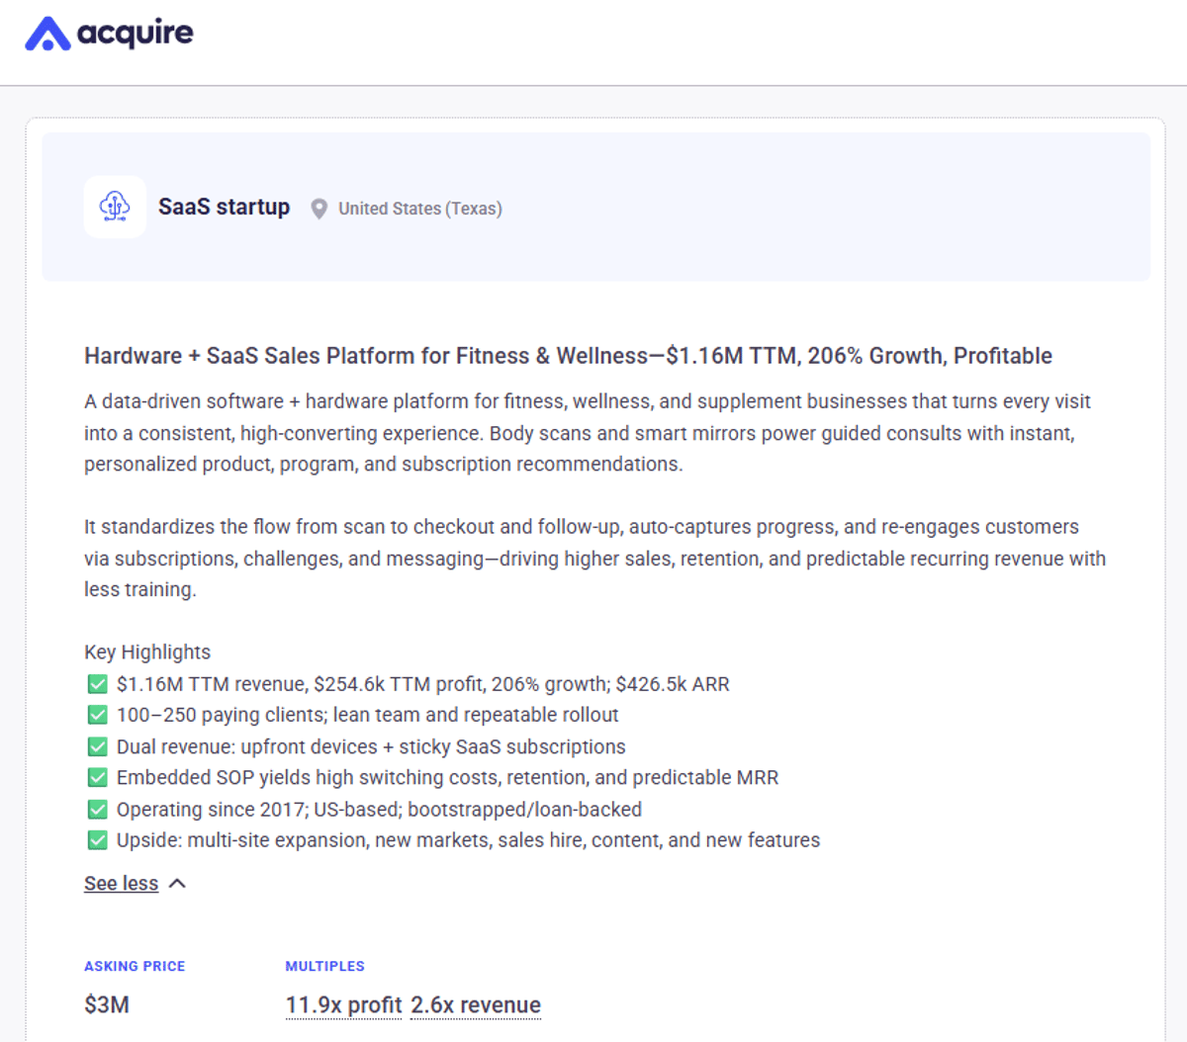Click the ASKING PRICE label
The width and height of the screenshot is (1187, 1042).
coord(135,966)
